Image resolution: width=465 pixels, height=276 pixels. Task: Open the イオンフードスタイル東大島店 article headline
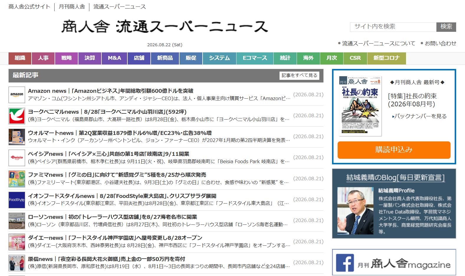(x=122, y=196)
